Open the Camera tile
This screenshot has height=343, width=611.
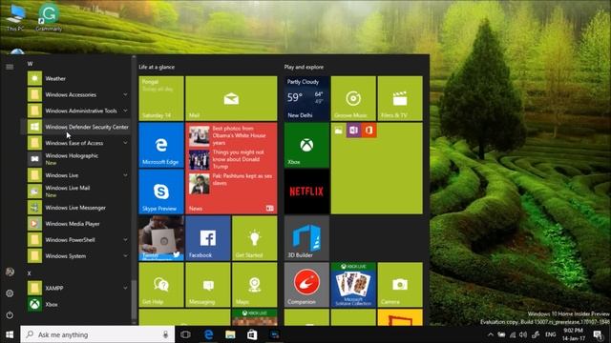click(400, 285)
